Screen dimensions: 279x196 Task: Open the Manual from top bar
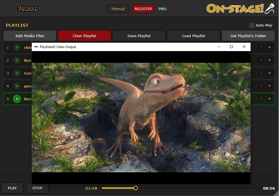(118, 9)
